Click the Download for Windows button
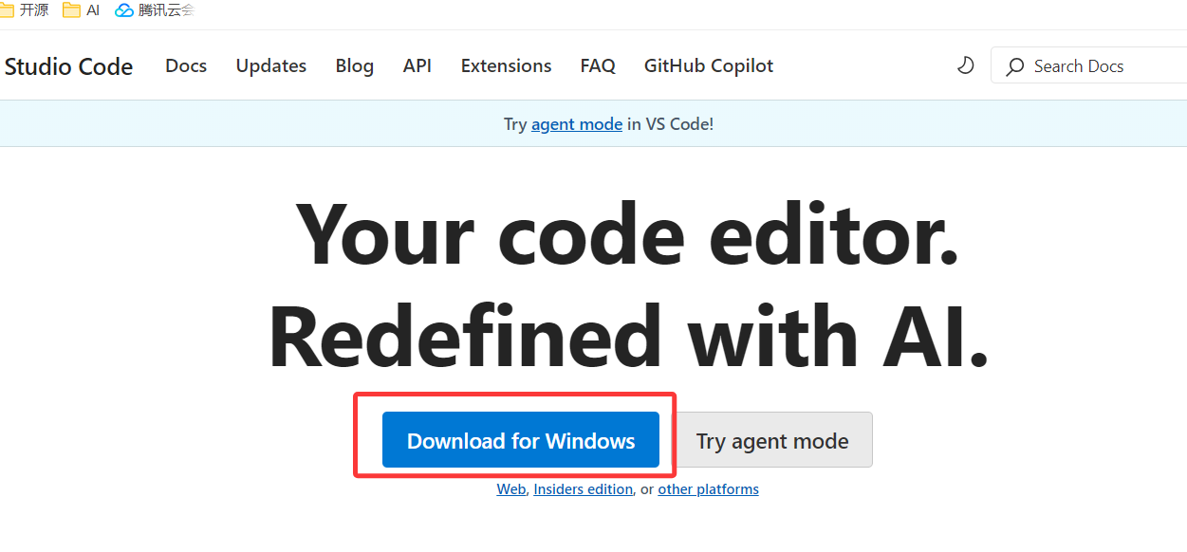1187x552 pixels. [520, 440]
